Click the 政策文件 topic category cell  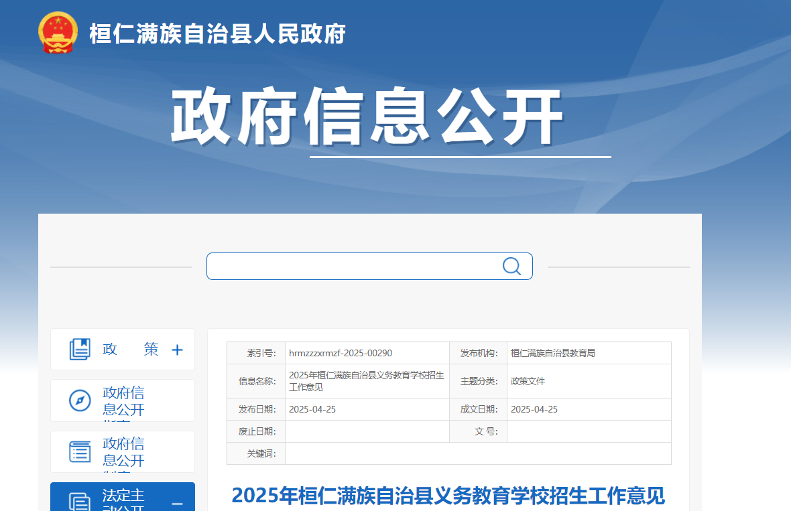(528, 381)
